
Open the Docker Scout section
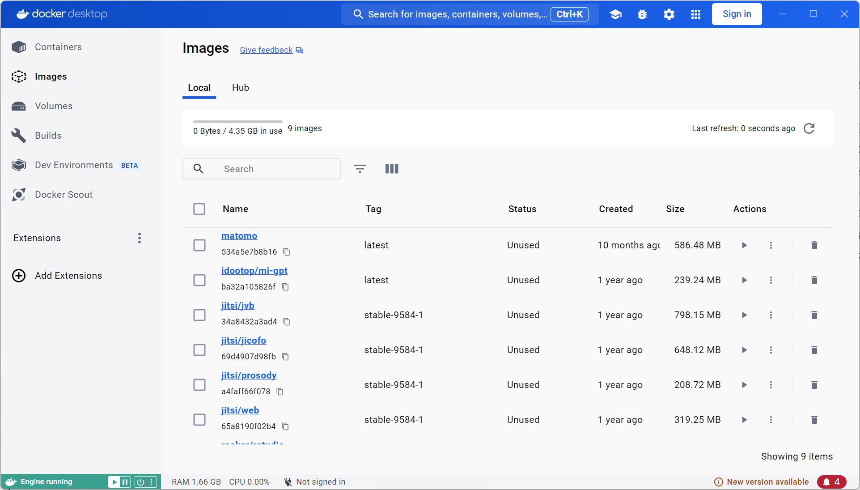64,195
